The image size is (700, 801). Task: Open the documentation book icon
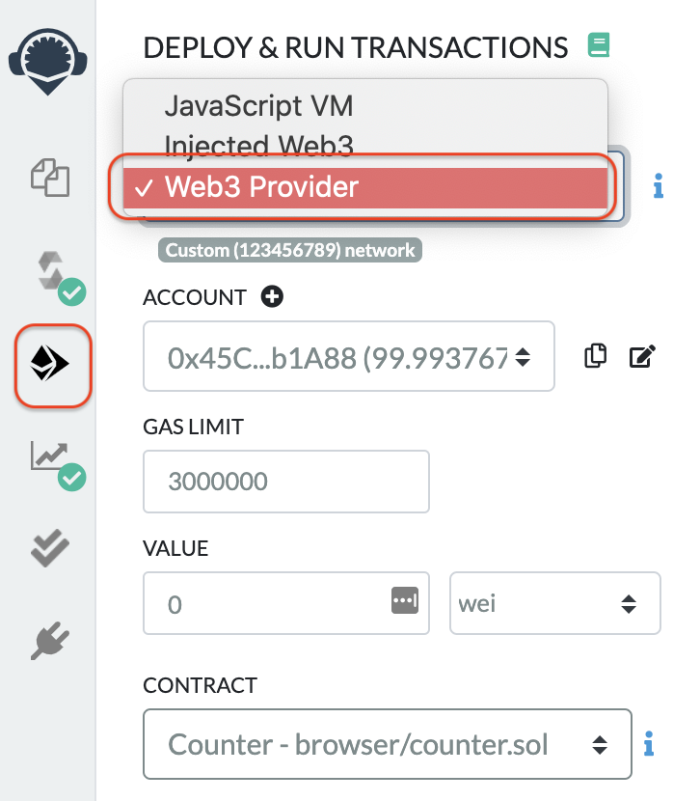[x=599, y=44]
